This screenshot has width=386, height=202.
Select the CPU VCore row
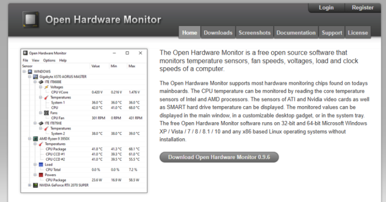tap(84, 92)
